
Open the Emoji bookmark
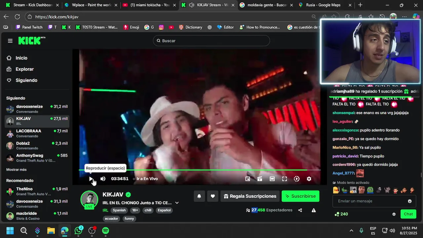point(131,27)
